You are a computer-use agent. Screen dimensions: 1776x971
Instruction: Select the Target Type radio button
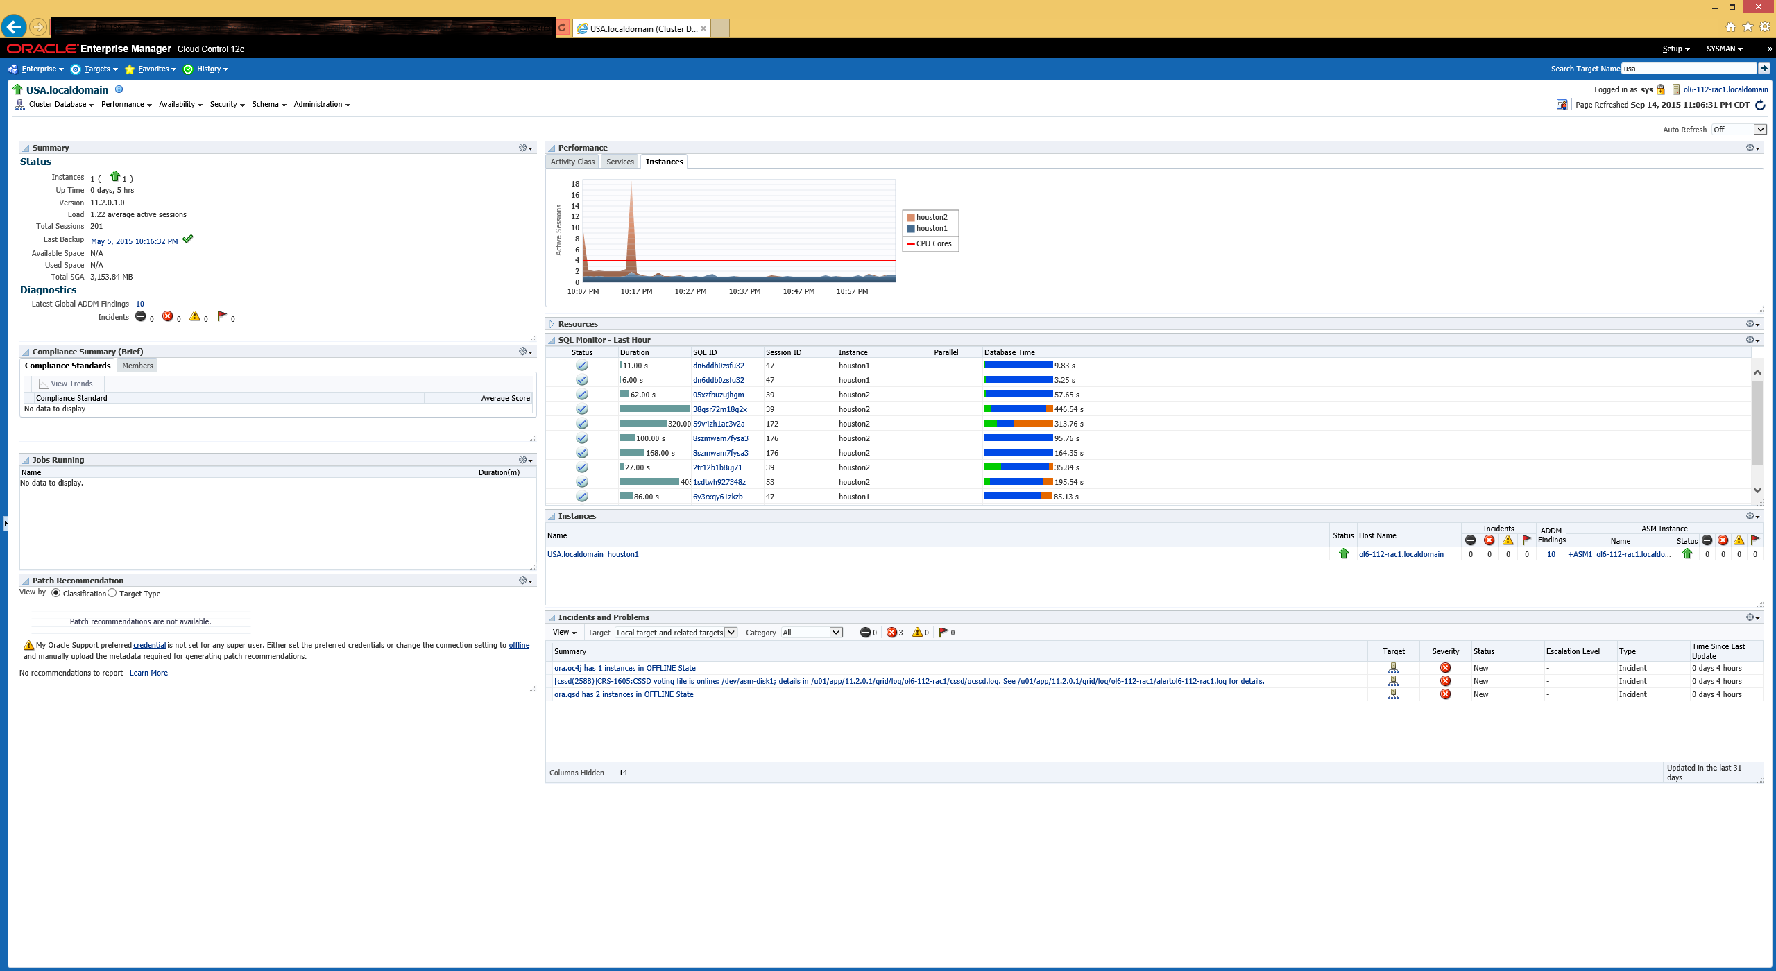112,593
